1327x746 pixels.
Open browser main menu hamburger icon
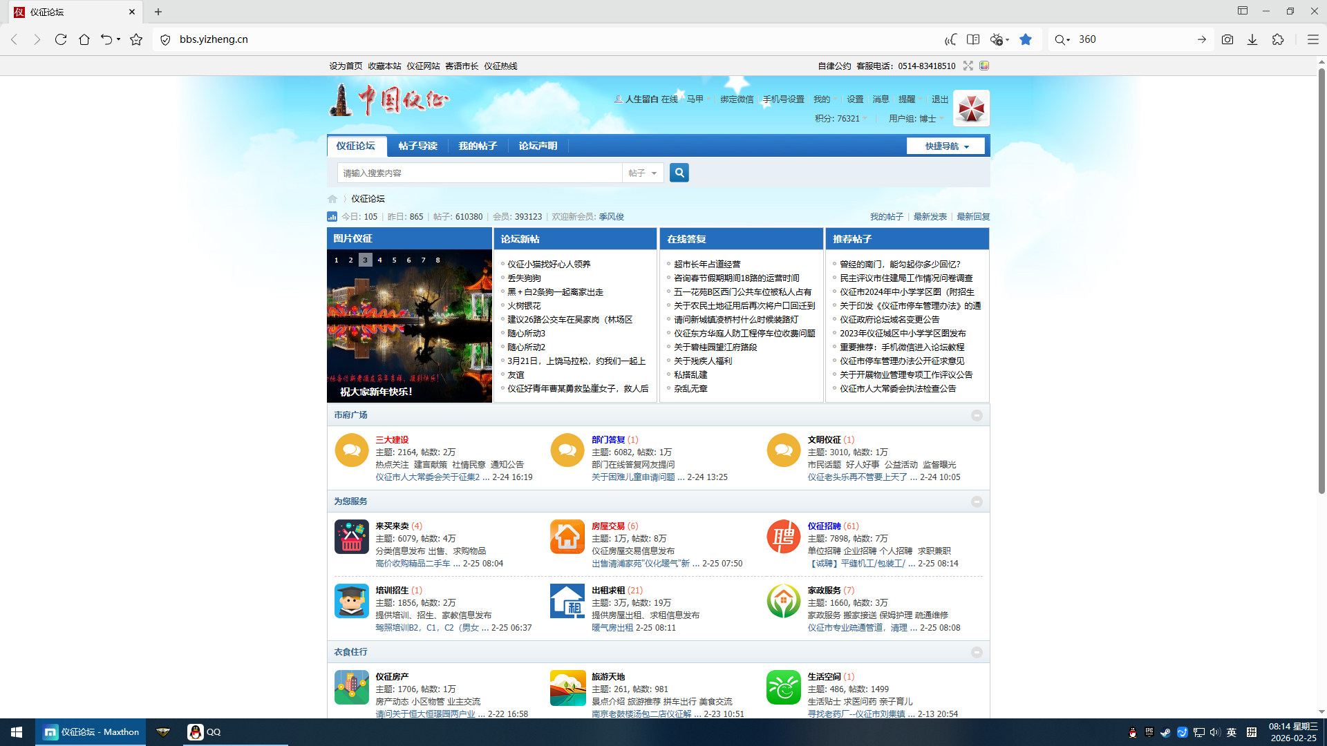pyautogui.click(x=1313, y=39)
